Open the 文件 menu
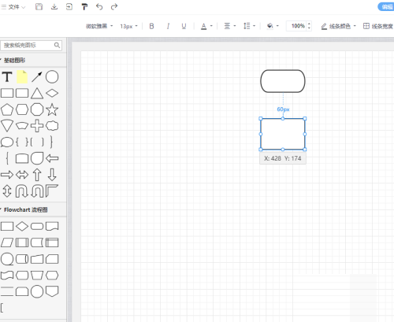This screenshot has height=322, width=394. pos(13,7)
